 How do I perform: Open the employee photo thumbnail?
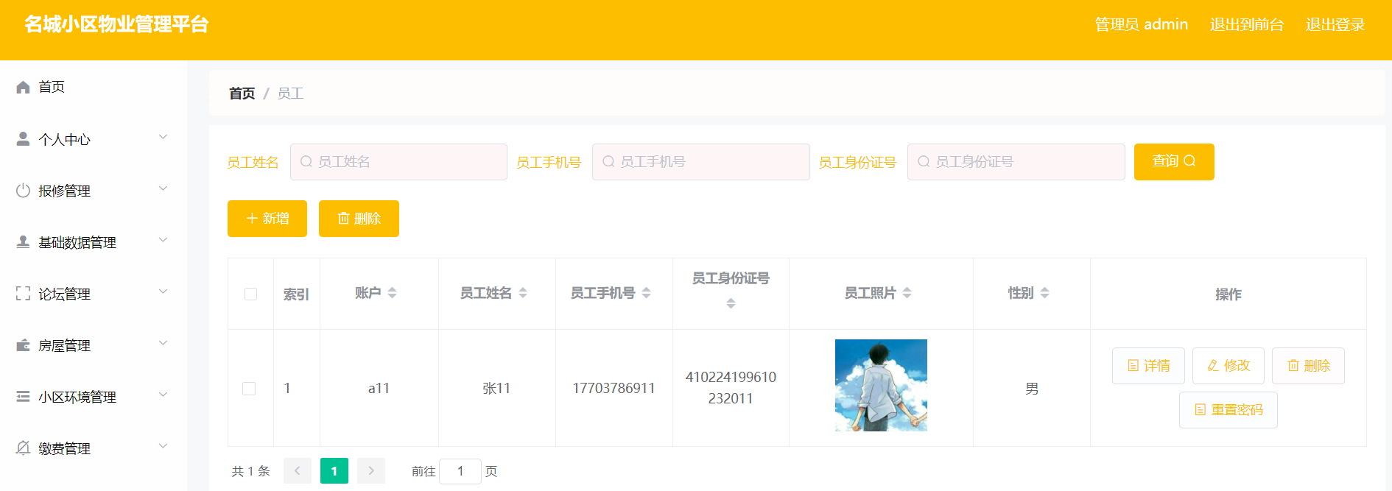point(881,385)
